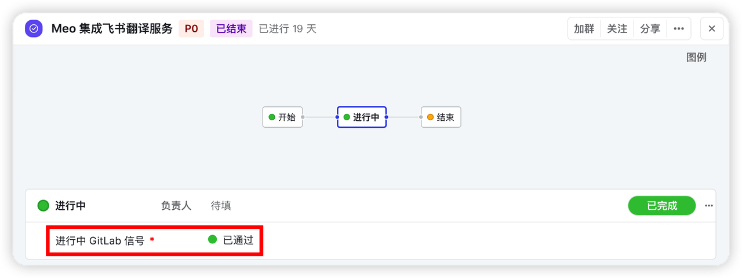The width and height of the screenshot is (742, 278).
Task: Click the green dot in 开始 node
Action: coord(272,117)
